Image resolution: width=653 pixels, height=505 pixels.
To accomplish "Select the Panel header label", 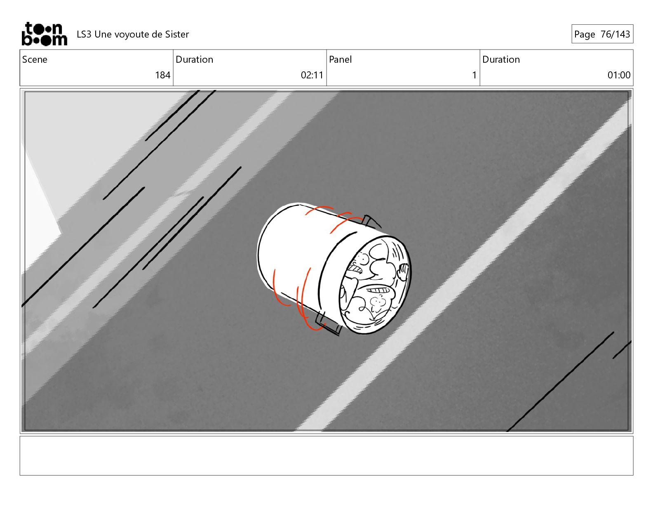I will (341, 59).
